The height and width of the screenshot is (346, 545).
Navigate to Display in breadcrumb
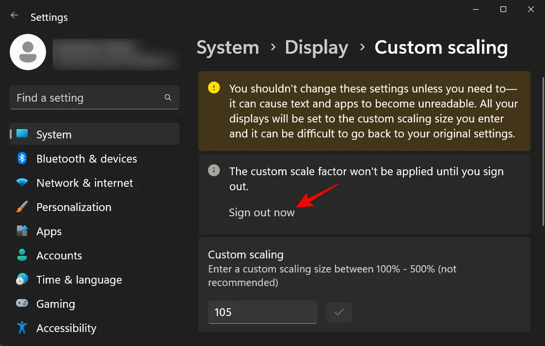point(316,47)
